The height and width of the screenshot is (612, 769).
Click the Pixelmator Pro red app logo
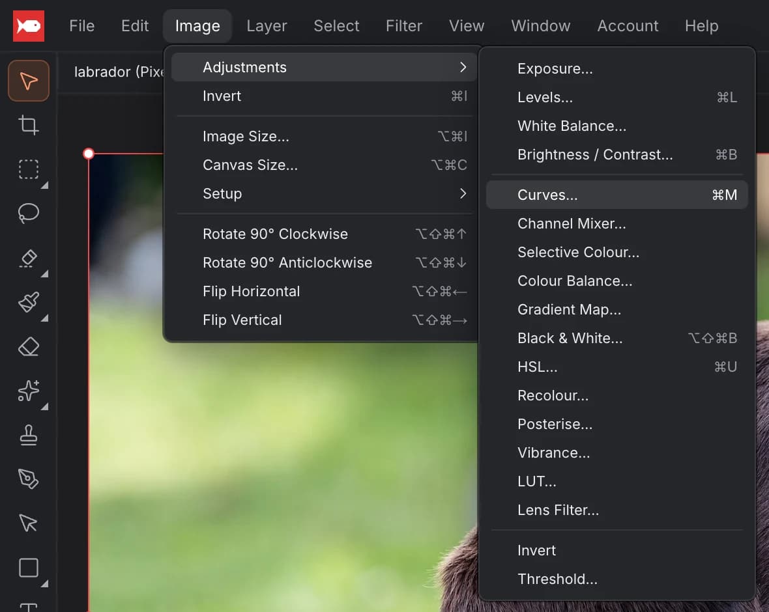click(x=29, y=26)
